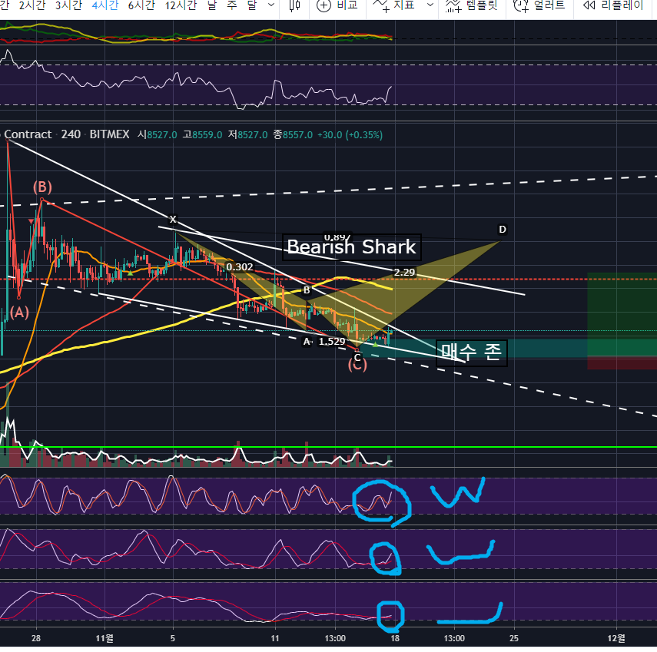Select the 주 weekly interval
Image resolution: width=657 pixels, height=652 pixels.
coord(232,5)
